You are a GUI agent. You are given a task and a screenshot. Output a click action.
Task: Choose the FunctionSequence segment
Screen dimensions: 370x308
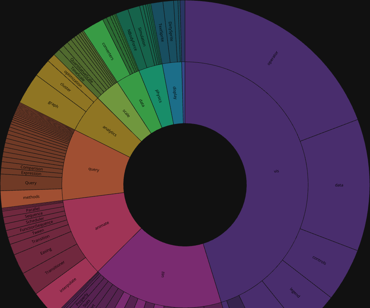pyautogui.click(x=36, y=226)
